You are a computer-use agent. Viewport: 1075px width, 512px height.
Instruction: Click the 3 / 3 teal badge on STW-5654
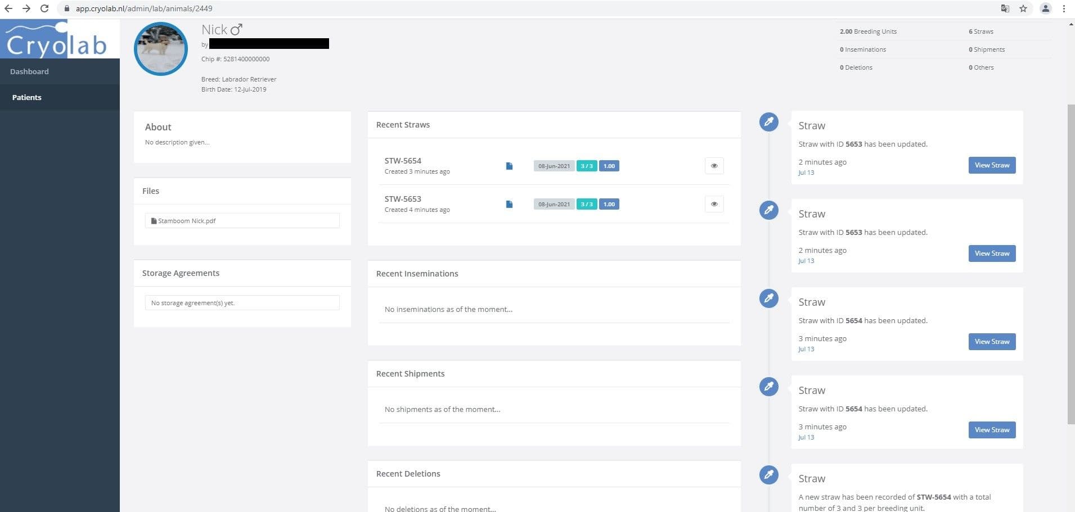pyautogui.click(x=586, y=166)
